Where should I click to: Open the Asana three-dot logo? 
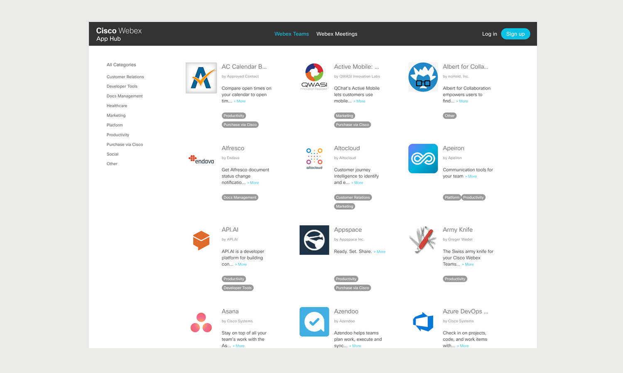(x=201, y=322)
